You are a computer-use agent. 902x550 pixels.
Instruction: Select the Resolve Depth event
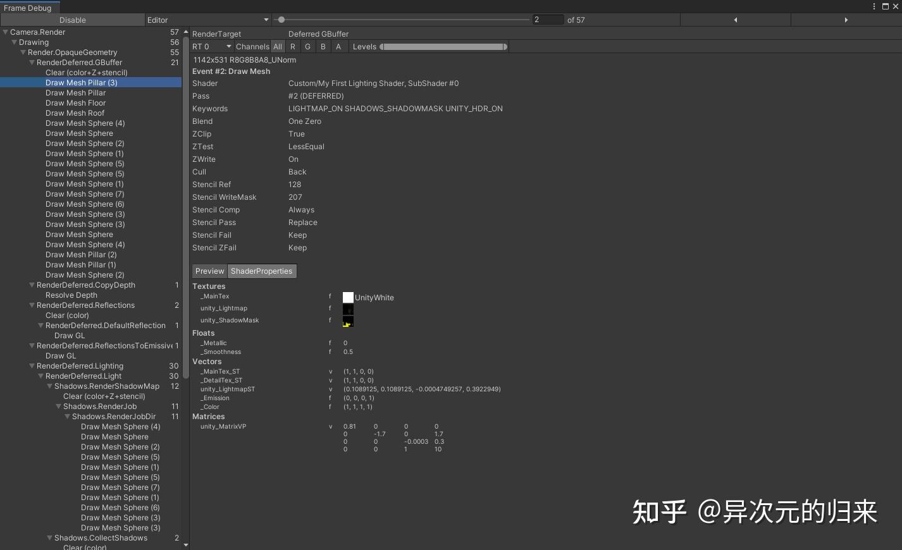(x=71, y=295)
